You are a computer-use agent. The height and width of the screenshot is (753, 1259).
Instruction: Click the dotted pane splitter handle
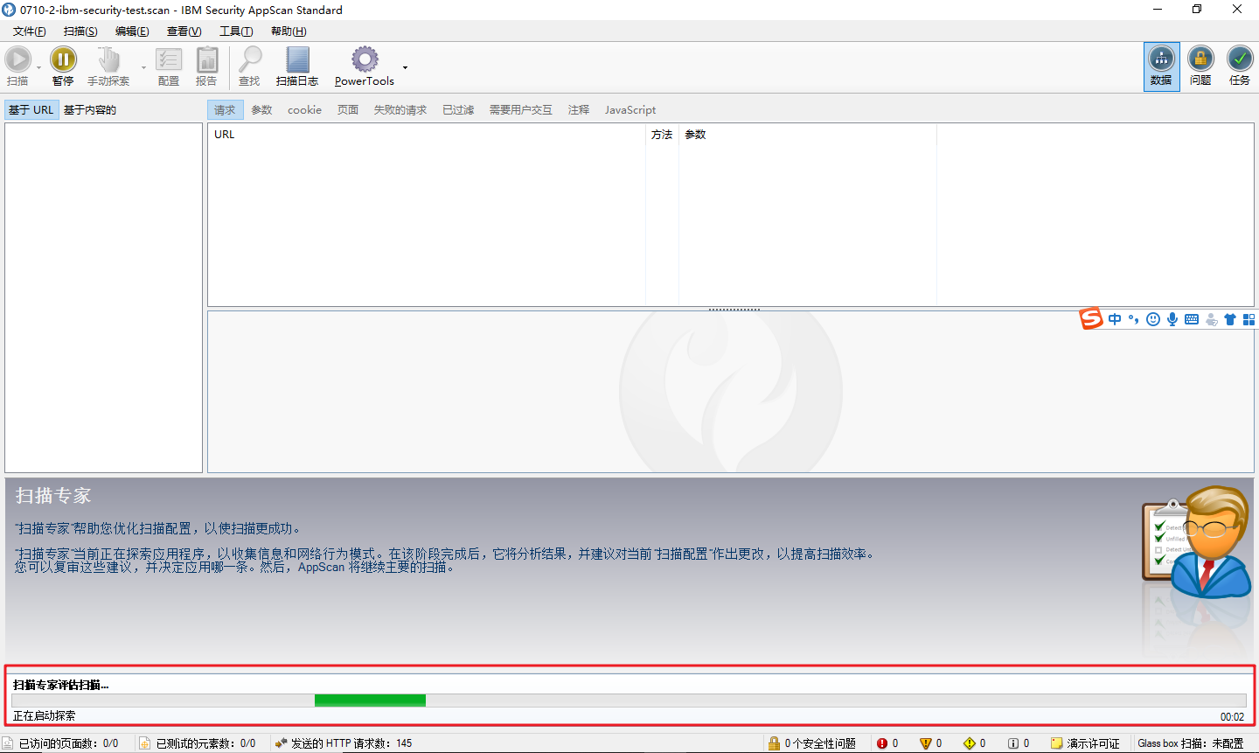pyautogui.click(x=734, y=310)
